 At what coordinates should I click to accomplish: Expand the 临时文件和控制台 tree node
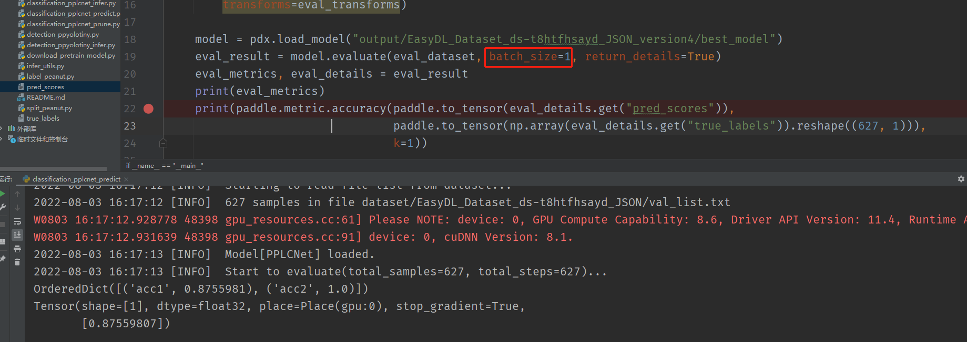tap(2, 139)
